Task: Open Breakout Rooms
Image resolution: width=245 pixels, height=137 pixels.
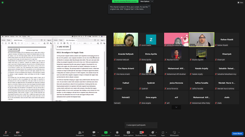Action: pos(141,133)
